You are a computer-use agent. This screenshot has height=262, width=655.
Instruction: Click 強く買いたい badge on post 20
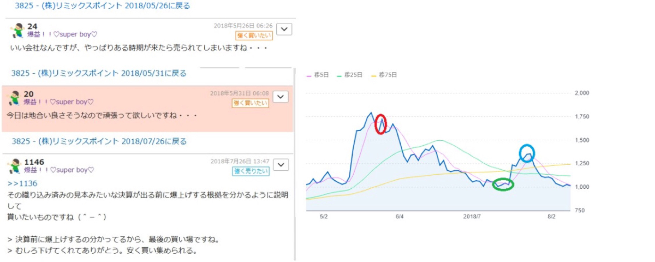point(250,103)
